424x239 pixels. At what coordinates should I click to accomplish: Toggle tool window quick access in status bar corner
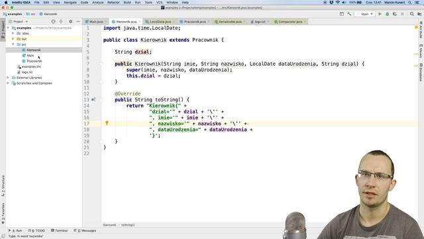(x=3, y=236)
